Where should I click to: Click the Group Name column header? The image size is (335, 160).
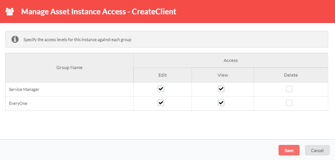point(69,68)
